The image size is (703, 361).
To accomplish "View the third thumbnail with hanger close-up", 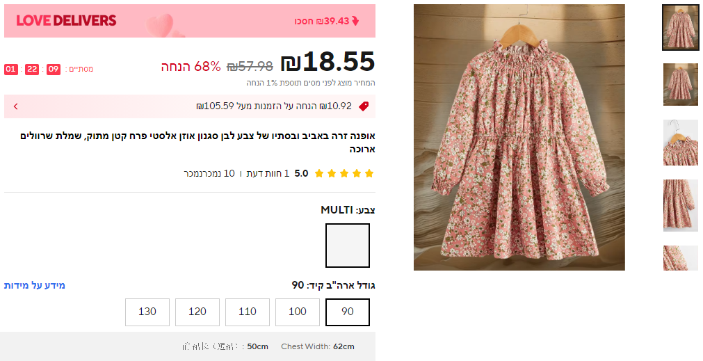I will [680, 143].
